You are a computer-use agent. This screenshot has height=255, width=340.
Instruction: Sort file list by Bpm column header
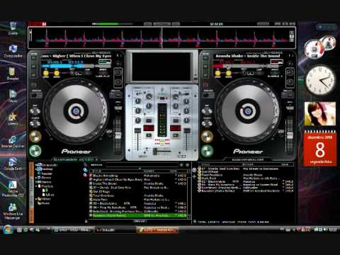tap(174, 171)
